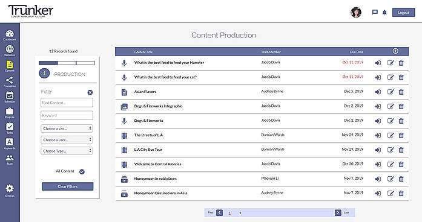The image size is (422, 222).
Task: Open the Schedule calendar icon
Action: pyautogui.click(x=10, y=97)
